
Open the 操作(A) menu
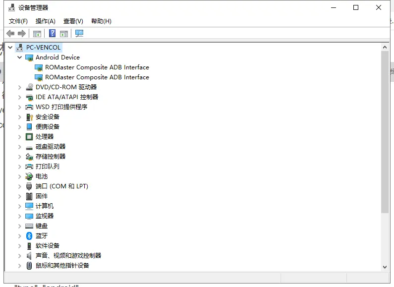point(45,21)
